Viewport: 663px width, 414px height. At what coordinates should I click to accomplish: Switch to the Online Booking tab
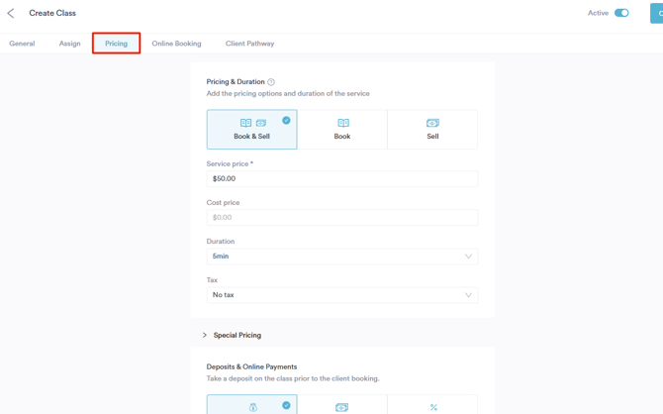pos(177,44)
